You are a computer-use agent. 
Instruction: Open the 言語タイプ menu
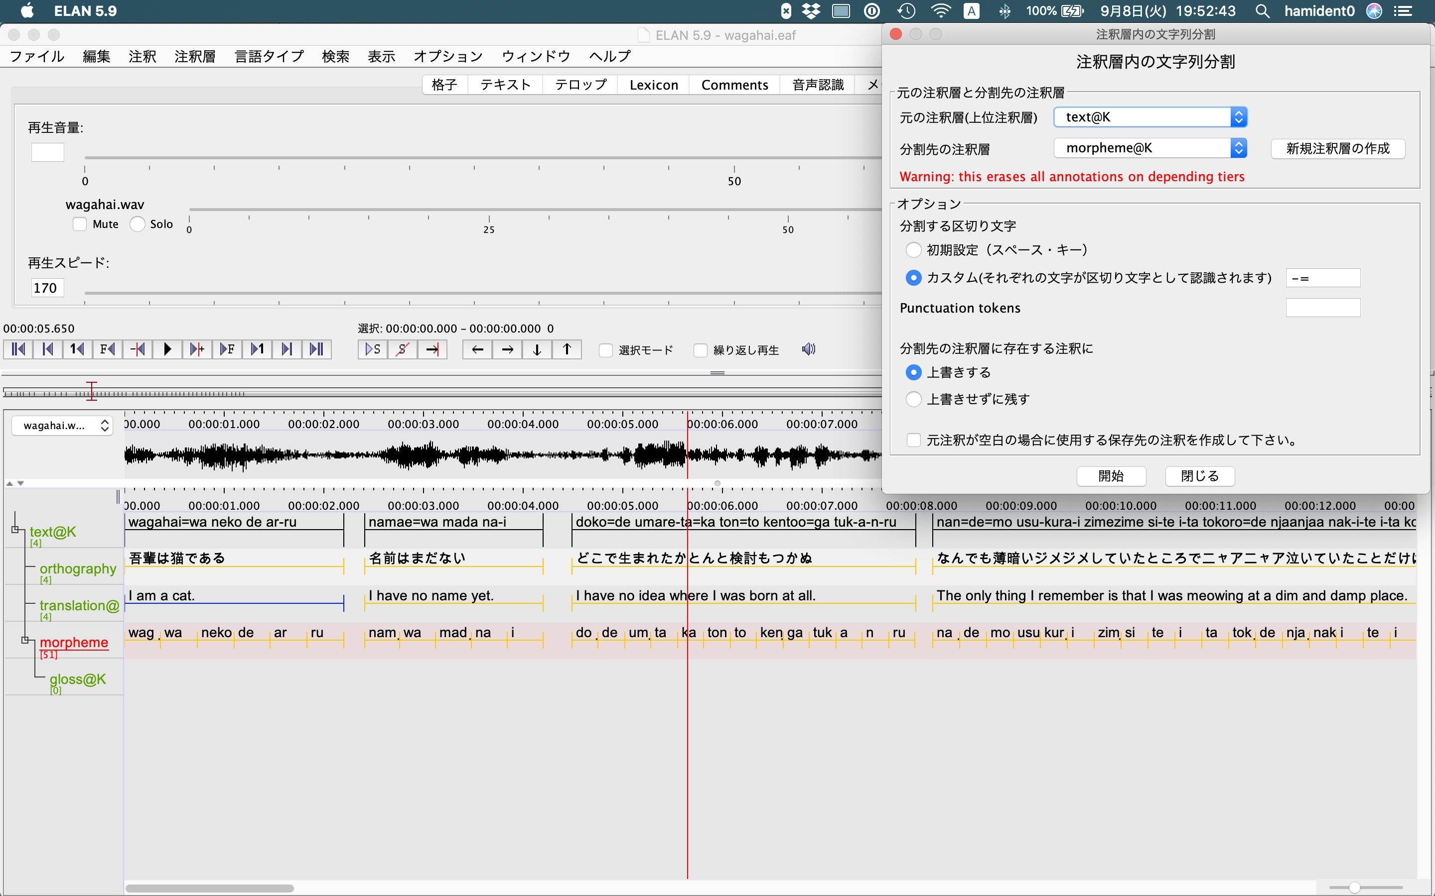pyautogui.click(x=269, y=56)
